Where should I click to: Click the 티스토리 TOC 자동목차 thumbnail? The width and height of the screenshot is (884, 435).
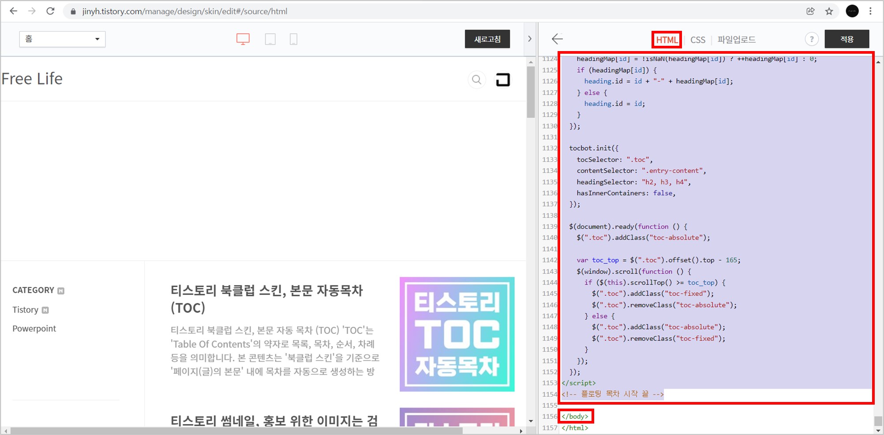[457, 334]
